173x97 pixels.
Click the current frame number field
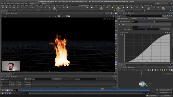pos(16,90)
